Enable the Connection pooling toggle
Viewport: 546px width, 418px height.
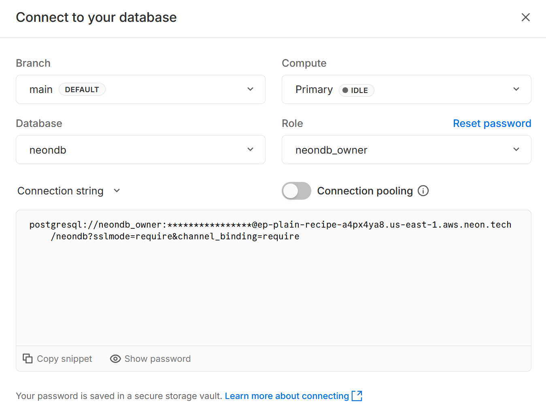pos(296,191)
